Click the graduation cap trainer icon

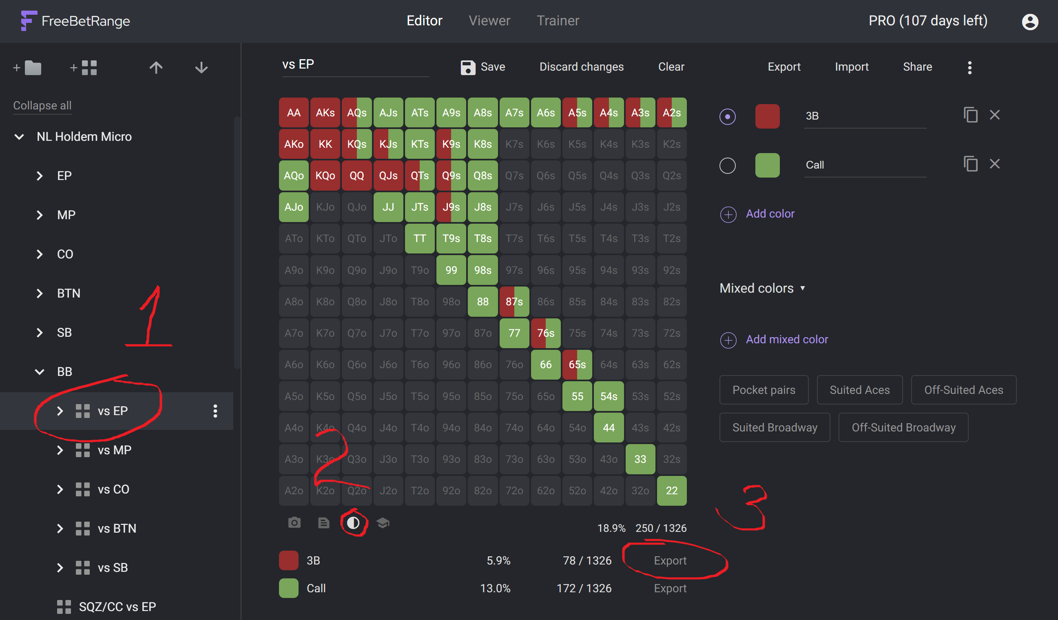click(x=383, y=522)
